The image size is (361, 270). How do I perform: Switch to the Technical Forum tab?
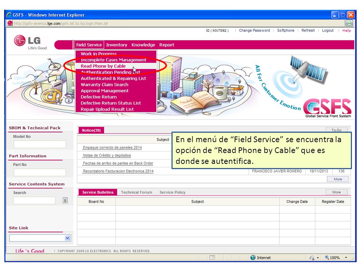[x=136, y=192]
